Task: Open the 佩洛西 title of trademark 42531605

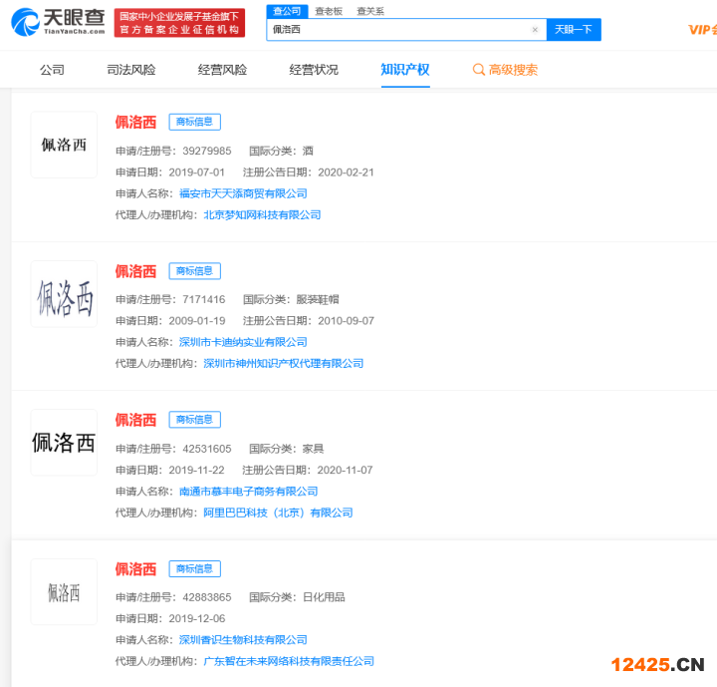Action: pyautogui.click(x=135, y=420)
